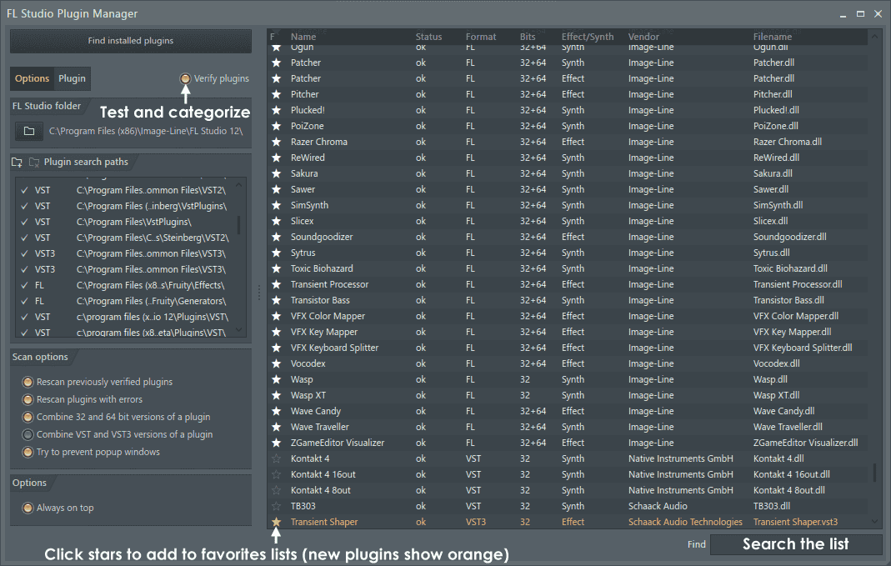Toggle favorite star for ReWired
Image resolution: width=891 pixels, height=566 pixels.
276,158
